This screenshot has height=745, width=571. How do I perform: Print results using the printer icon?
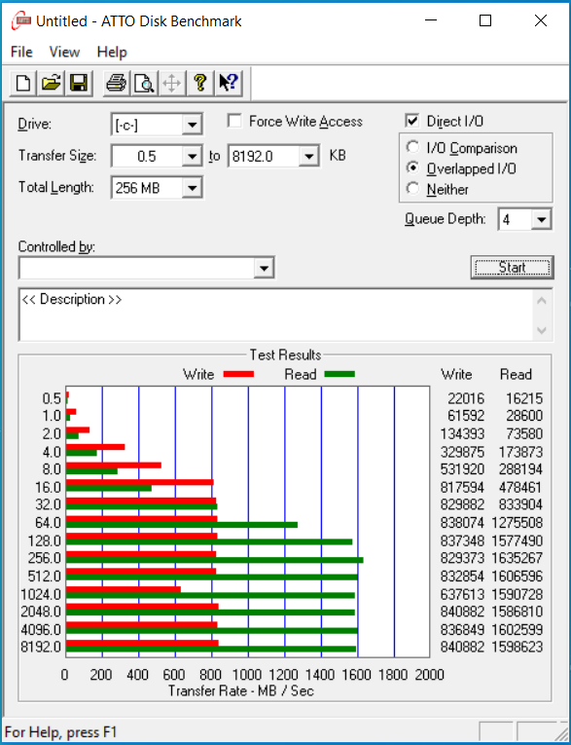click(117, 83)
